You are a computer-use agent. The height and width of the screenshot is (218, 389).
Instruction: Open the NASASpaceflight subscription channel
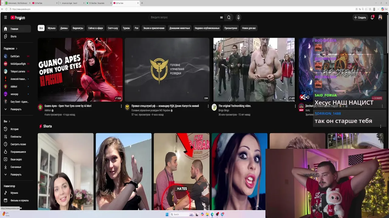[17, 64]
